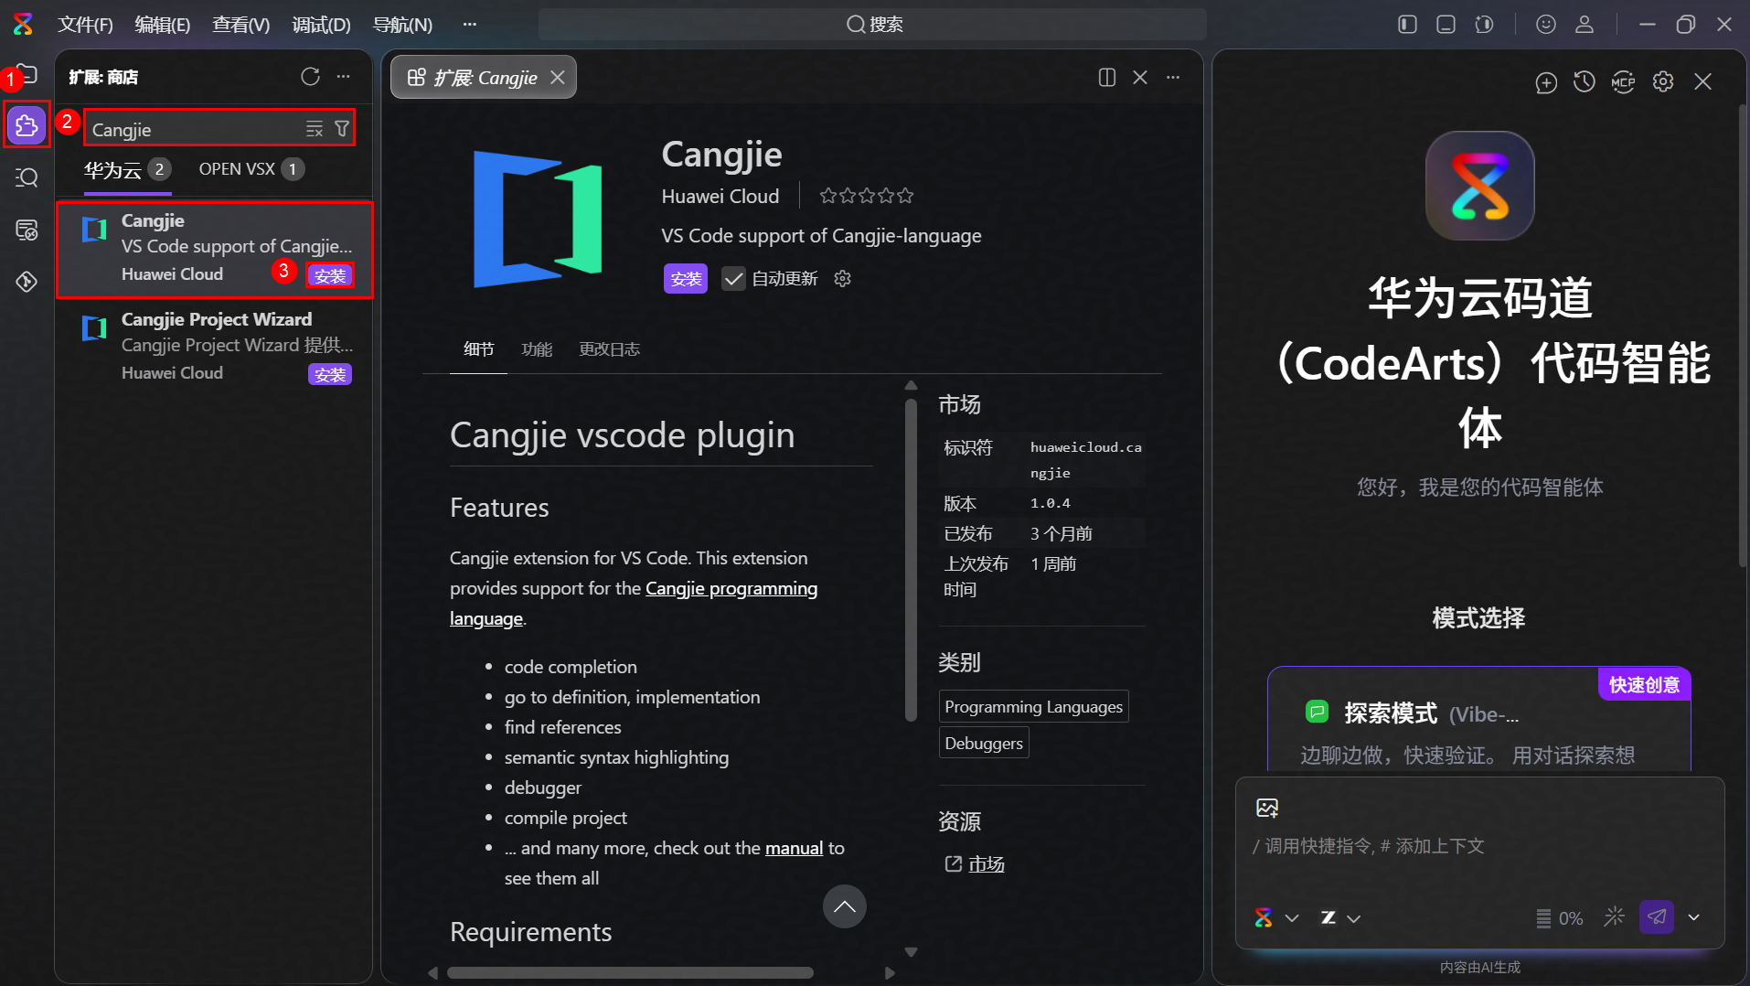This screenshot has width=1750, height=986.
Task: Select the 更改日志 changelog tab
Action: (x=609, y=348)
